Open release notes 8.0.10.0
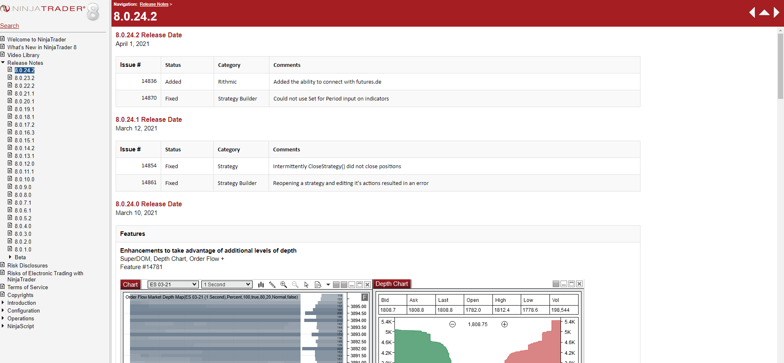 click(25, 179)
